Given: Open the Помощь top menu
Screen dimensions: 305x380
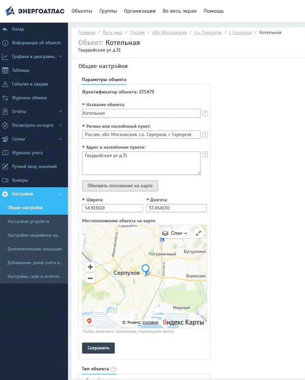Looking at the screenshot, I should pyautogui.click(x=214, y=11).
